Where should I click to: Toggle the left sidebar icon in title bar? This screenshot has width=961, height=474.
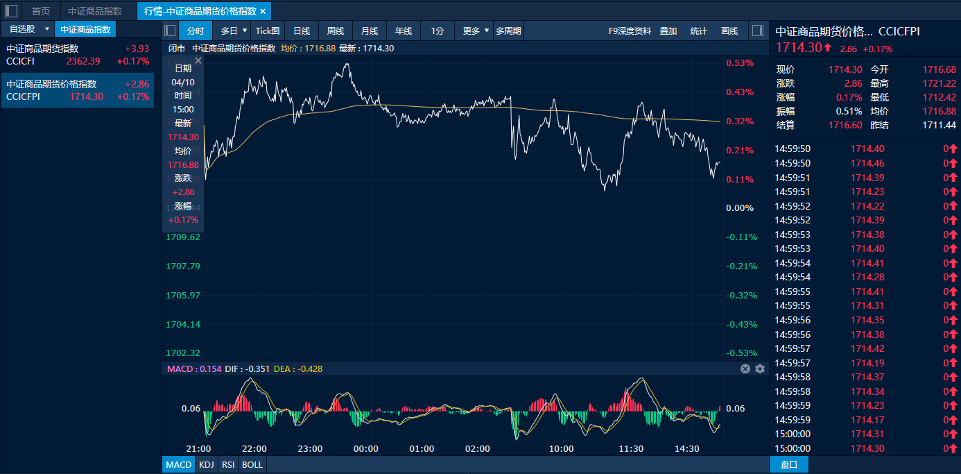point(11,11)
